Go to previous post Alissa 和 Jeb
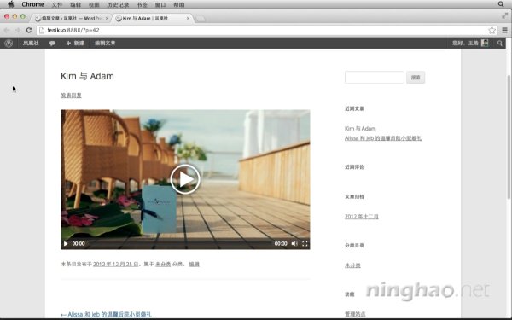 click(x=106, y=314)
